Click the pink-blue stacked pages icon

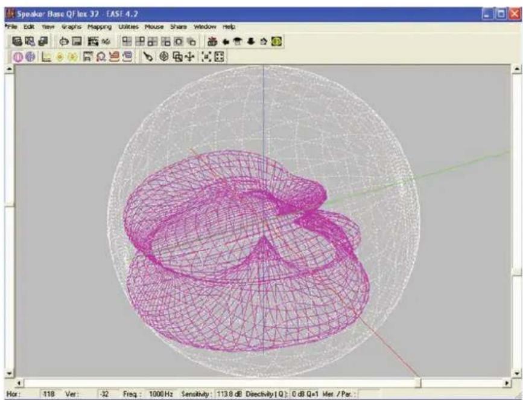tap(127, 57)
